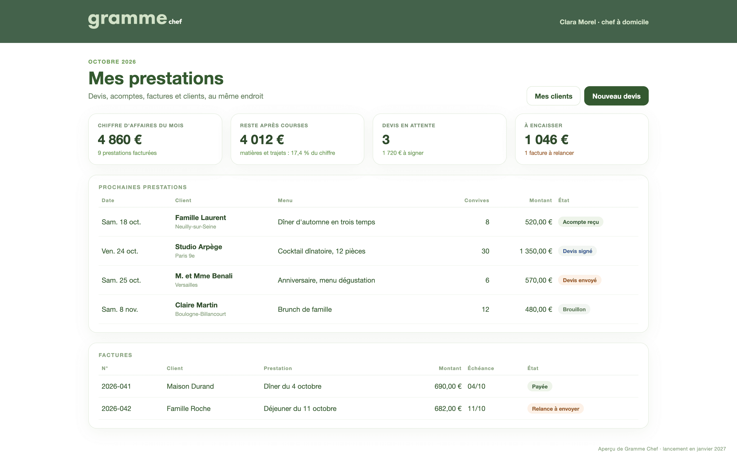The height and width of the screenshot is (460, 737).
Task: Click 'Cocktail dînatoire, 12 pièces' menu
Action: (x=321, y=251)
